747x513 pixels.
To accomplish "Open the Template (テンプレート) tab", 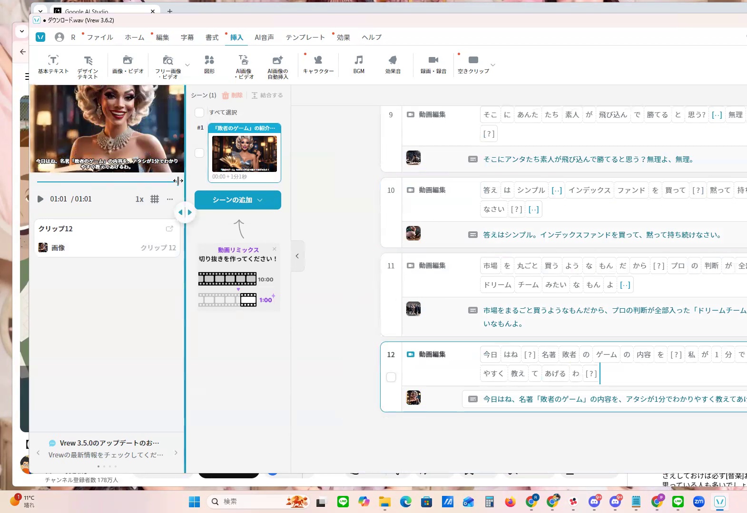I will pyautogui.click(x=305, y=37).
